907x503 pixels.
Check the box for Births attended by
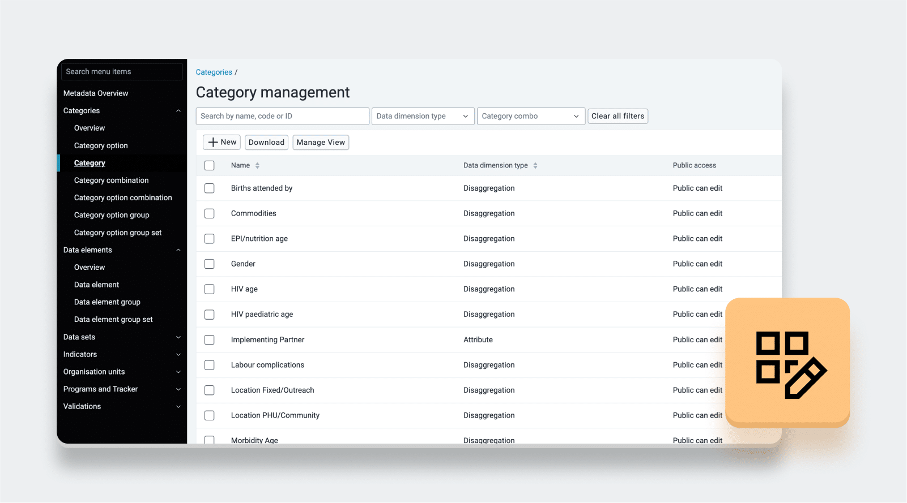click(x=210, y=188)
